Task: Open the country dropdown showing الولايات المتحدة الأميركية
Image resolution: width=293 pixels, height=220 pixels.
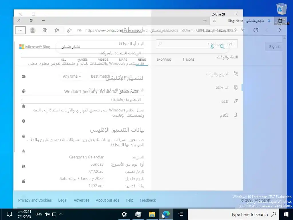Action: [82, 53]
